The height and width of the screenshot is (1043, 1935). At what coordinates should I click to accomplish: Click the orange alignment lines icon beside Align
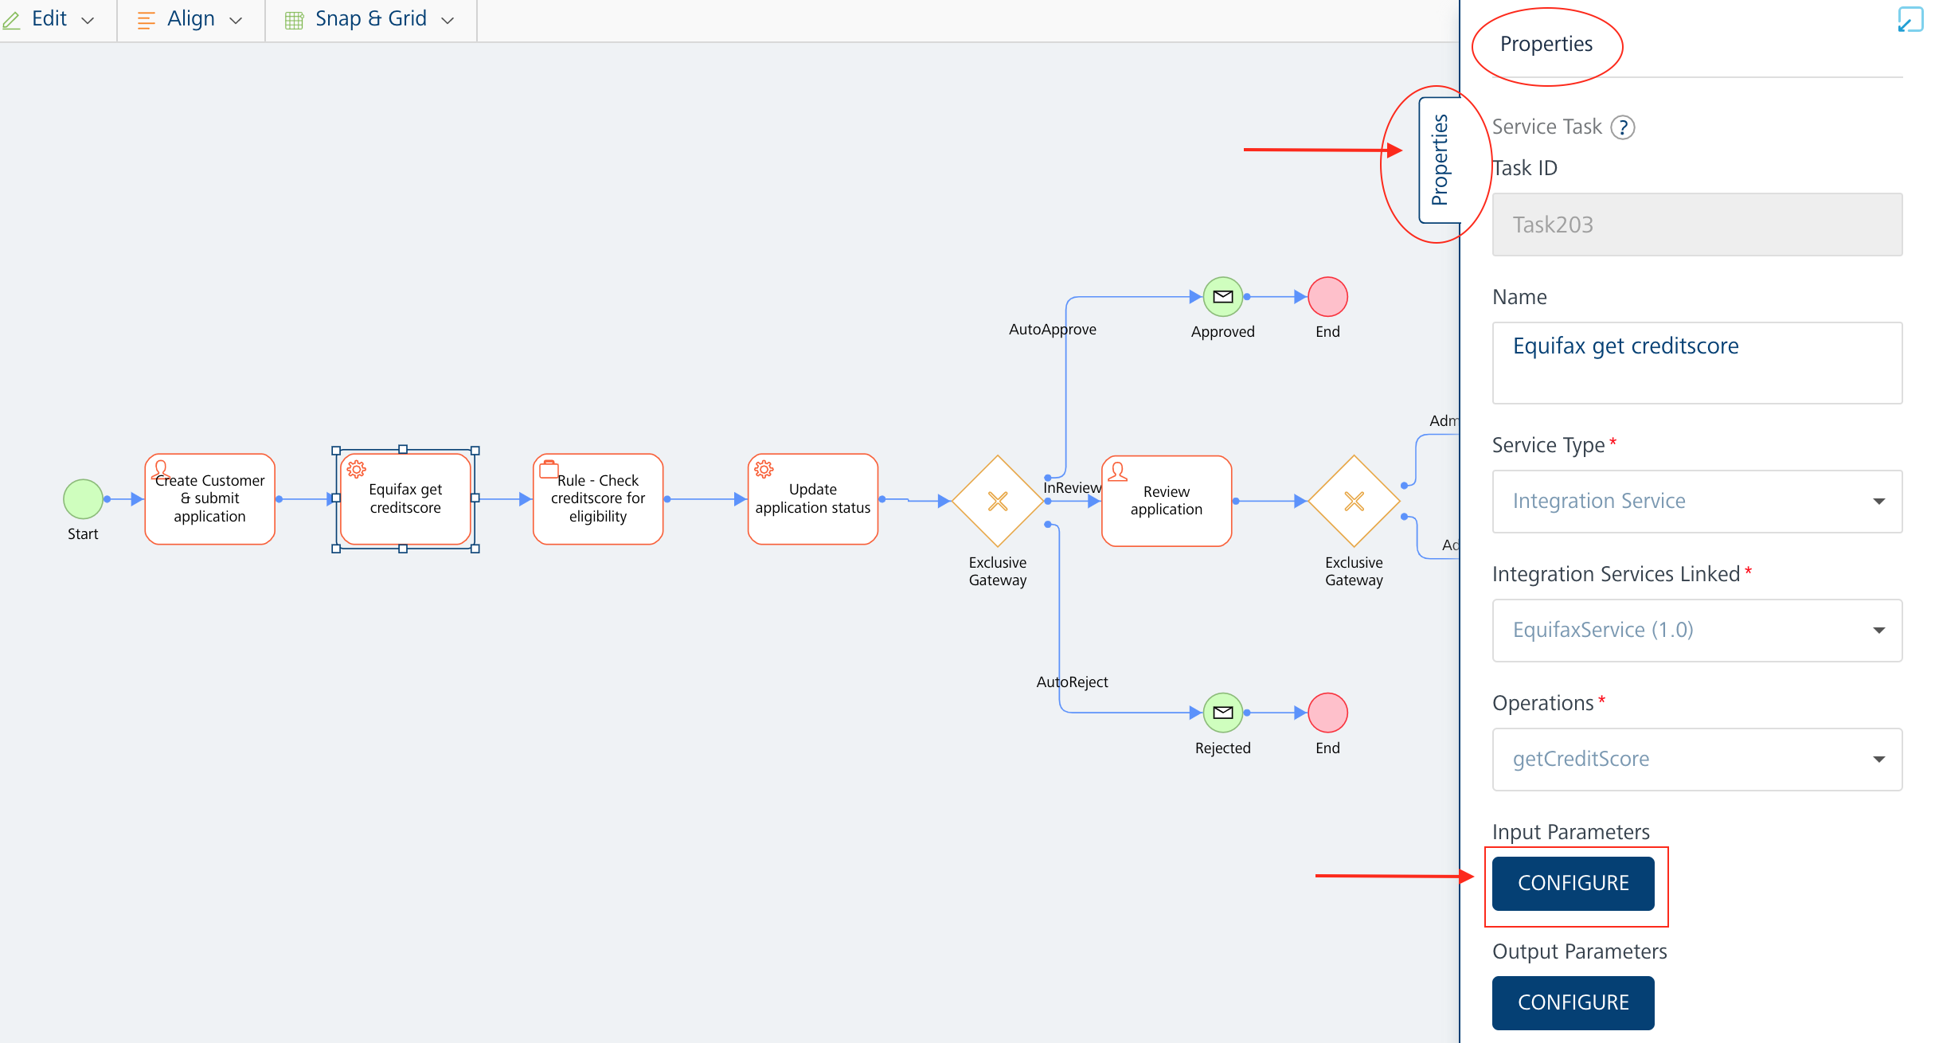[x=146, y=18]
